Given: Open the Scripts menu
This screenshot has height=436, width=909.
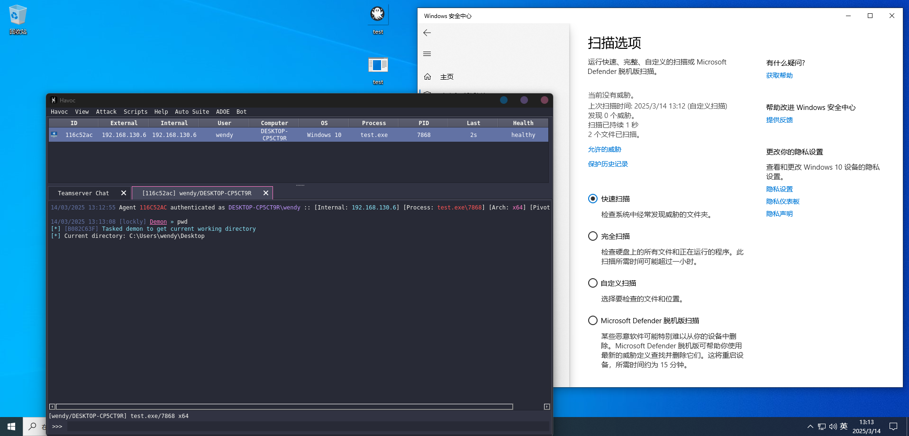Looking at the screenshot, I should tap(136, 112).
